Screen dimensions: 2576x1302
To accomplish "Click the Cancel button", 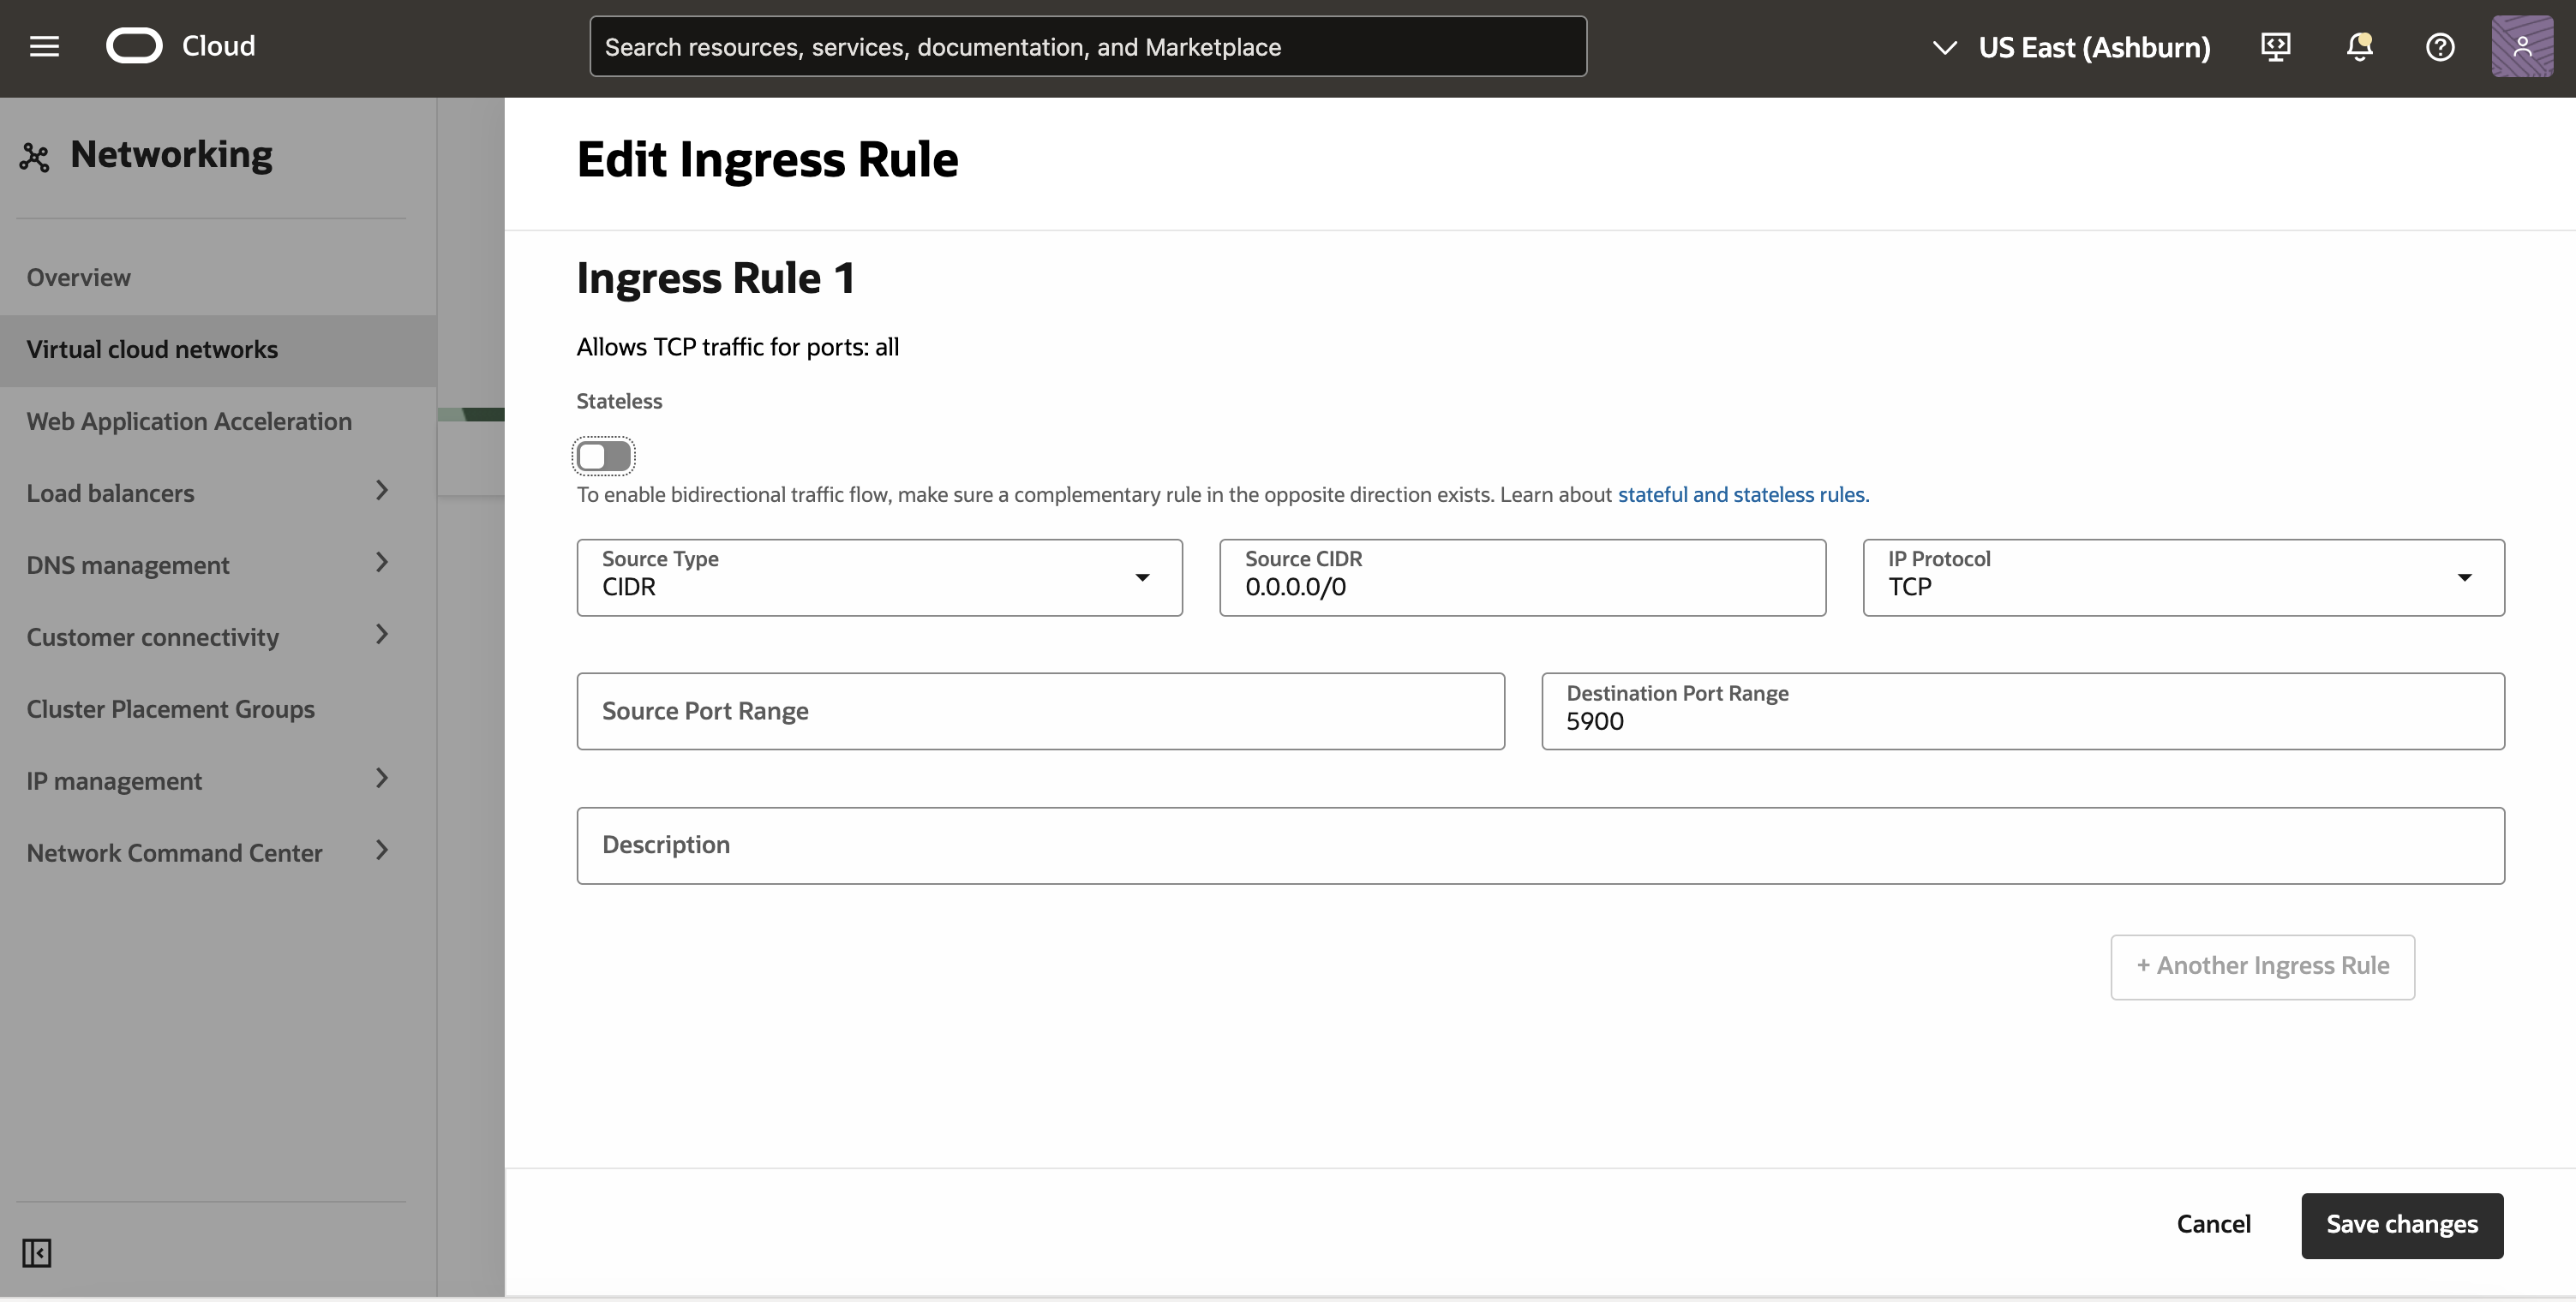I will pyautogui.click(x=2213, y=1225).
